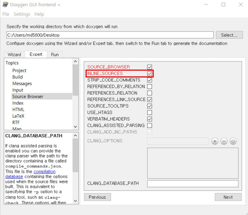Image resolution: width=248 pixels, height=215 pixels.
Task: Click the minus icon beside CLANG_OPTIONS
Action: click(x=224, y=141)
